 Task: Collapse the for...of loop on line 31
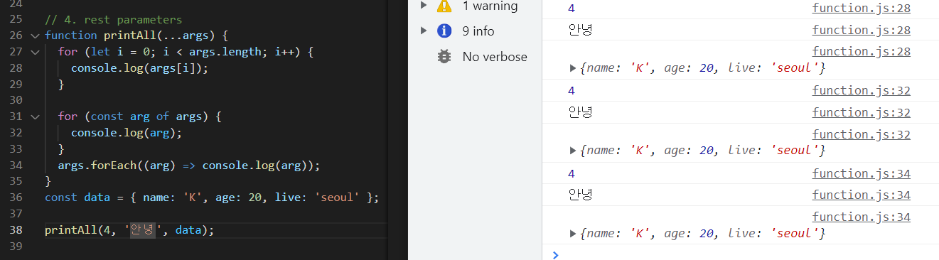(x=35, y=117)
